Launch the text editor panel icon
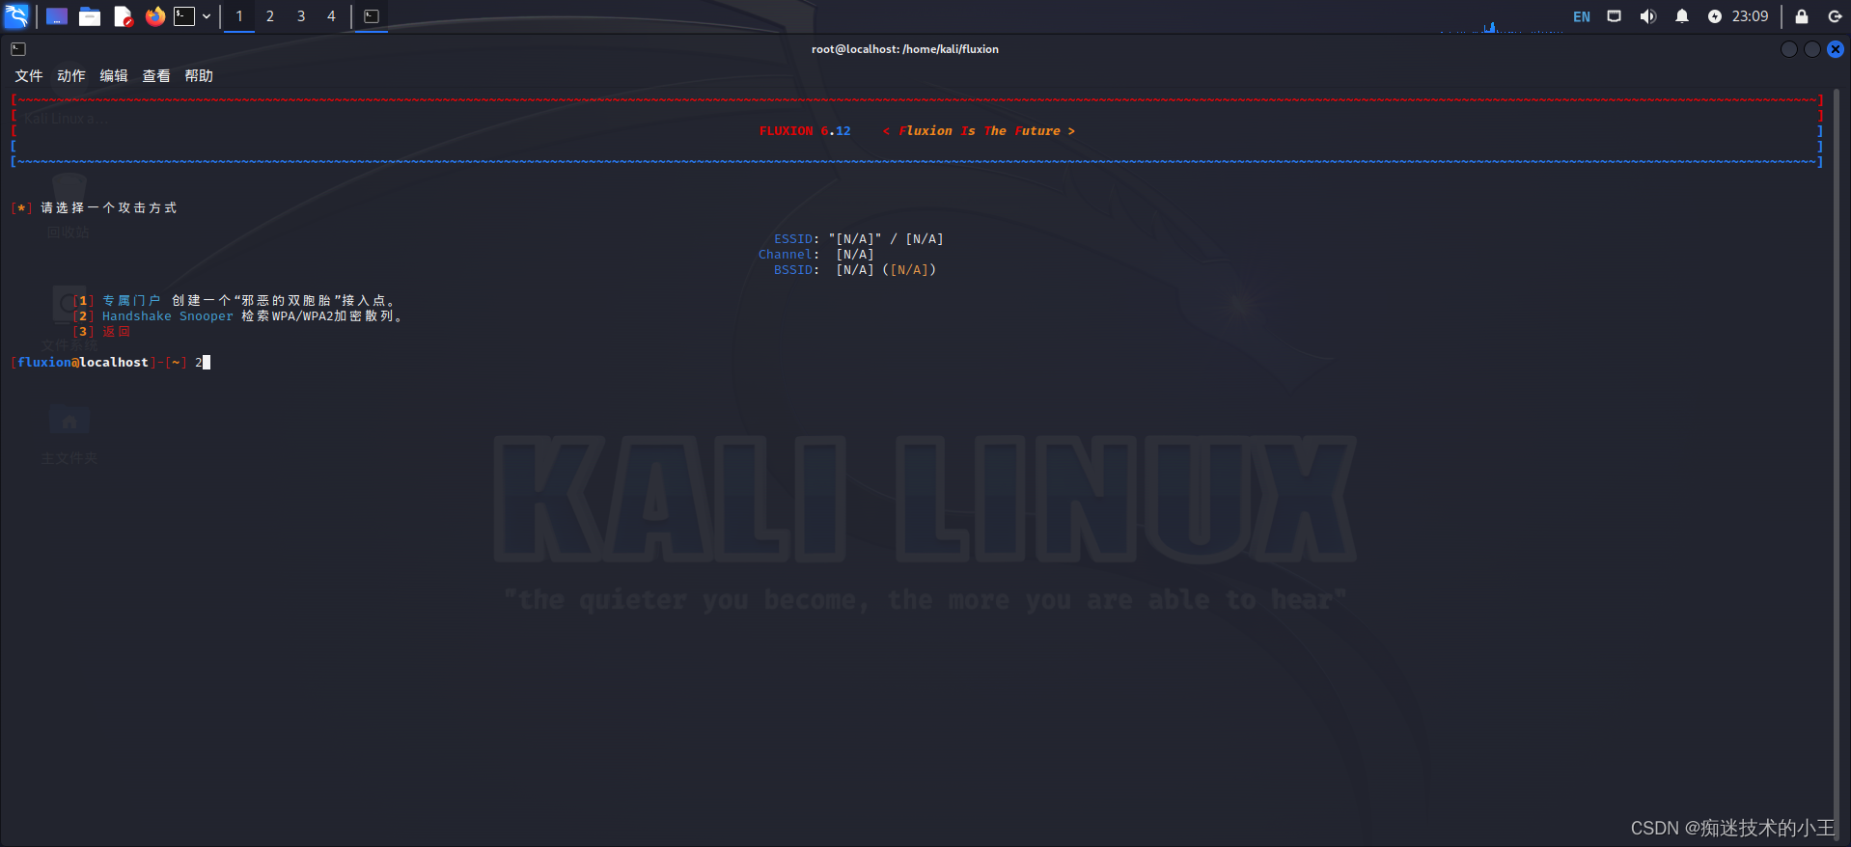The width and height of the screenshot is (1851, 847). 123,16
